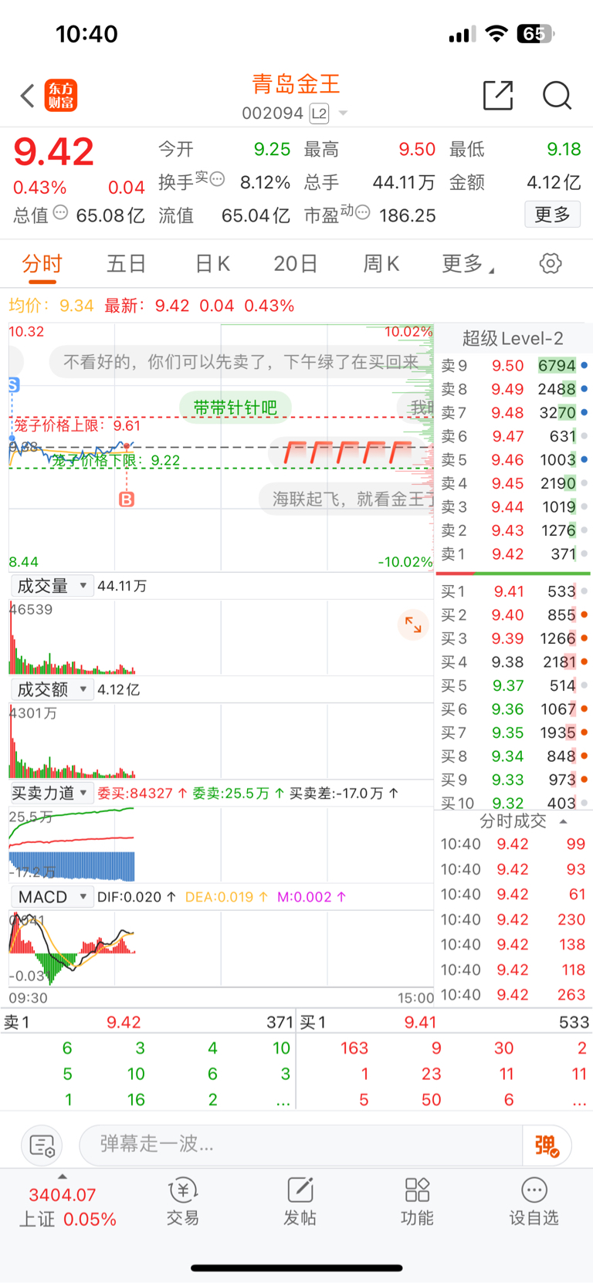Tap 卖5 row price 9.46

tap(508, 460)
